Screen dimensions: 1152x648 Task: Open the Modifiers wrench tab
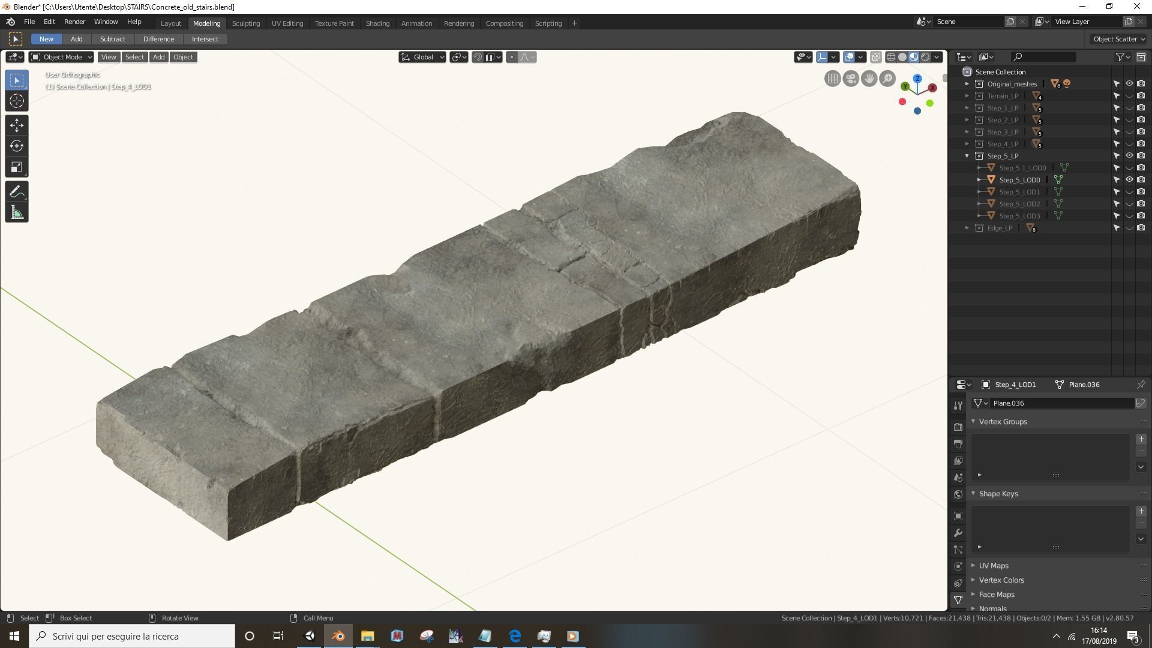click(958, 533)
